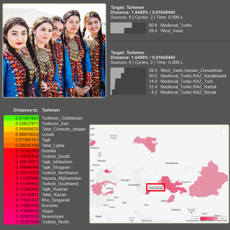Click the Terms of Use map link
This screenshot has height=230, width=230.
(223, 221)
